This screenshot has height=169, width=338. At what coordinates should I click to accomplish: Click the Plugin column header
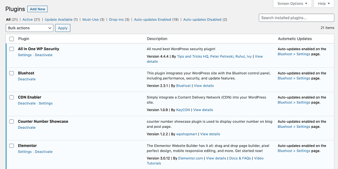click(23, 39)
